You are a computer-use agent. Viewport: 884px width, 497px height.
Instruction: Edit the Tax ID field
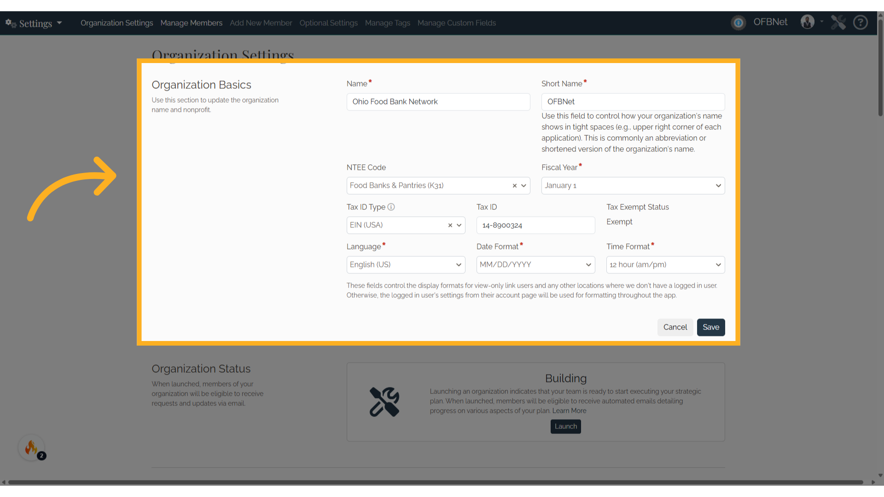(x=535, y=225)
